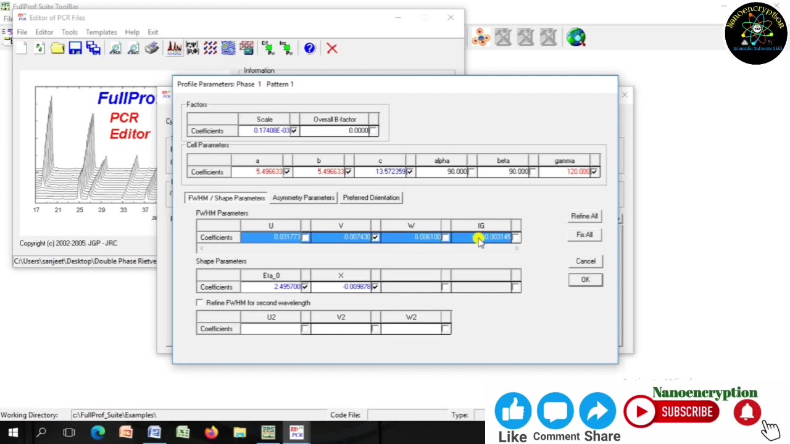
Task: Open the Templates menu
Action: [x=101, y=32]
